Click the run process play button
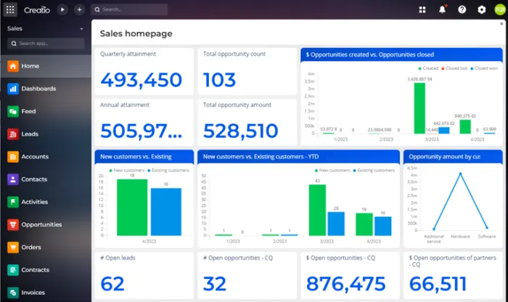This screenshot has height=302, width=508. click(x=62, y=9)
